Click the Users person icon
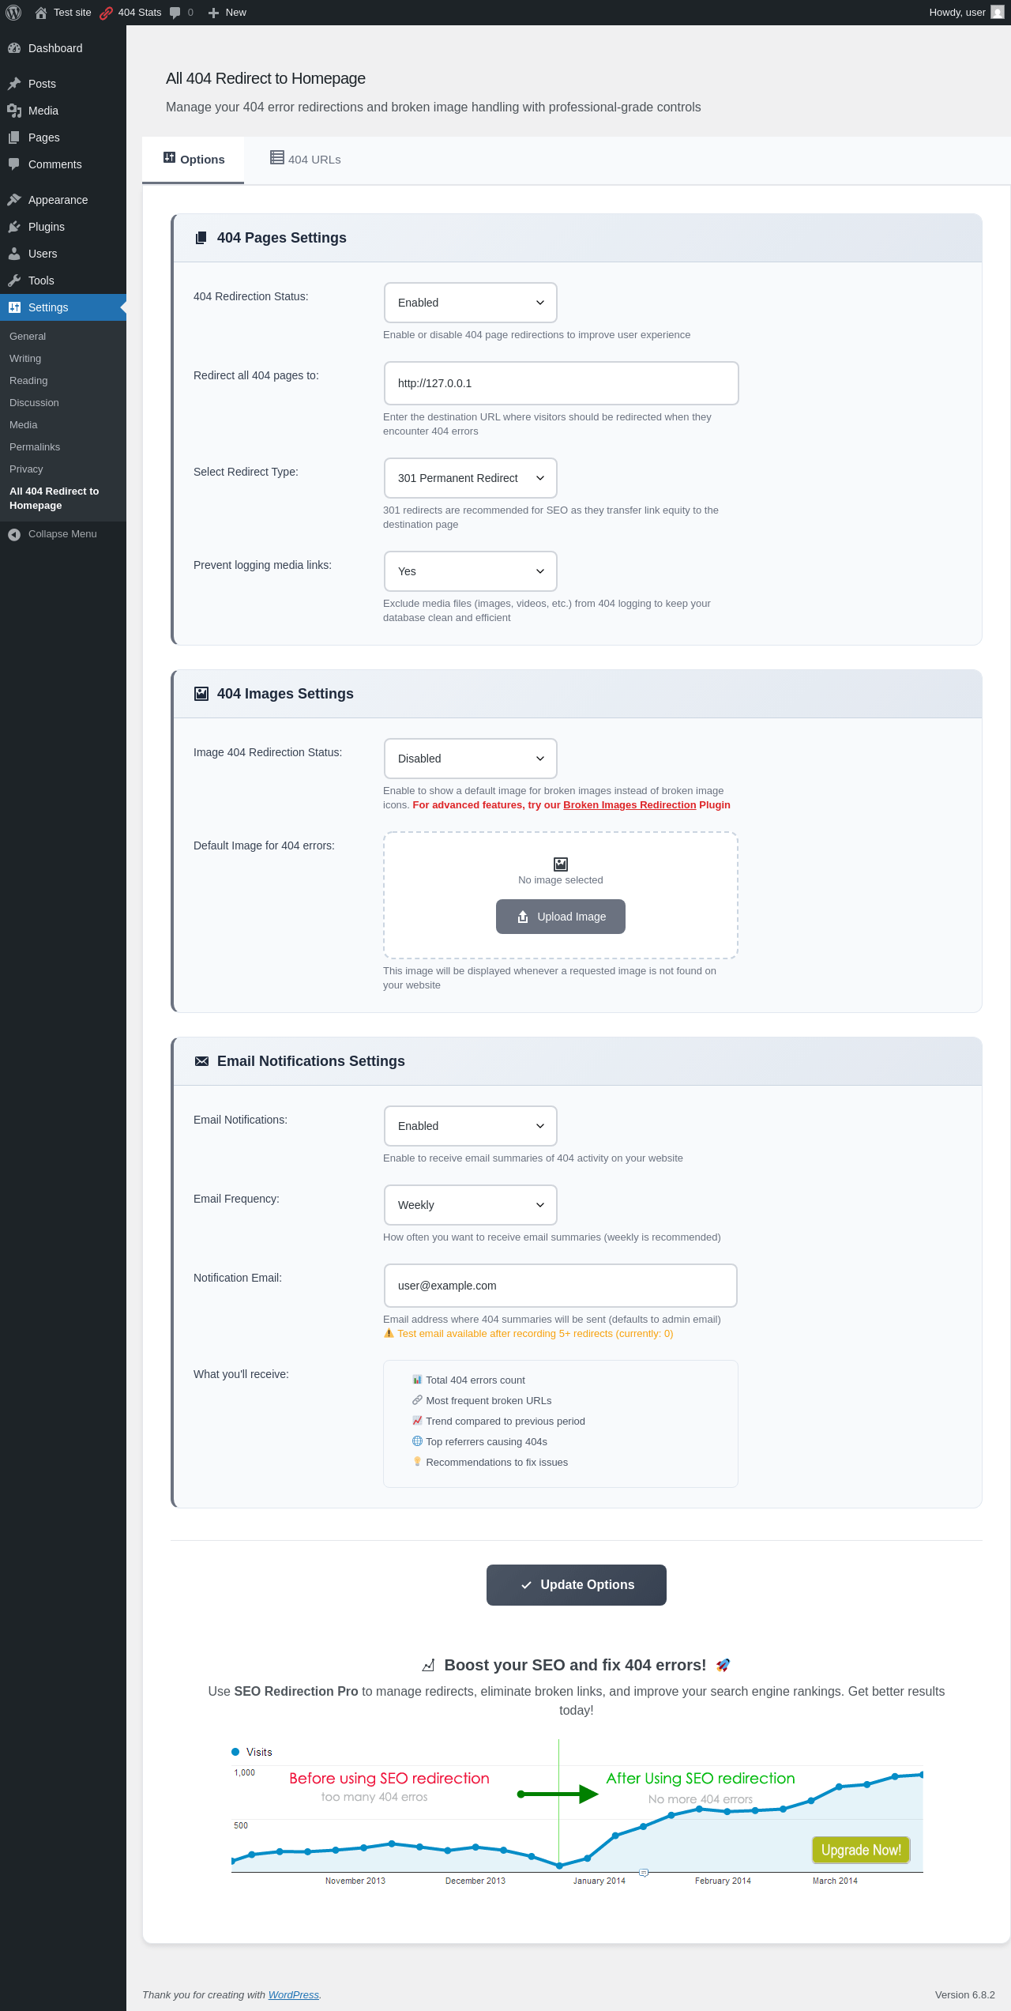The width and height of the screenshot is (1011, 2011). tap(14, 254)
